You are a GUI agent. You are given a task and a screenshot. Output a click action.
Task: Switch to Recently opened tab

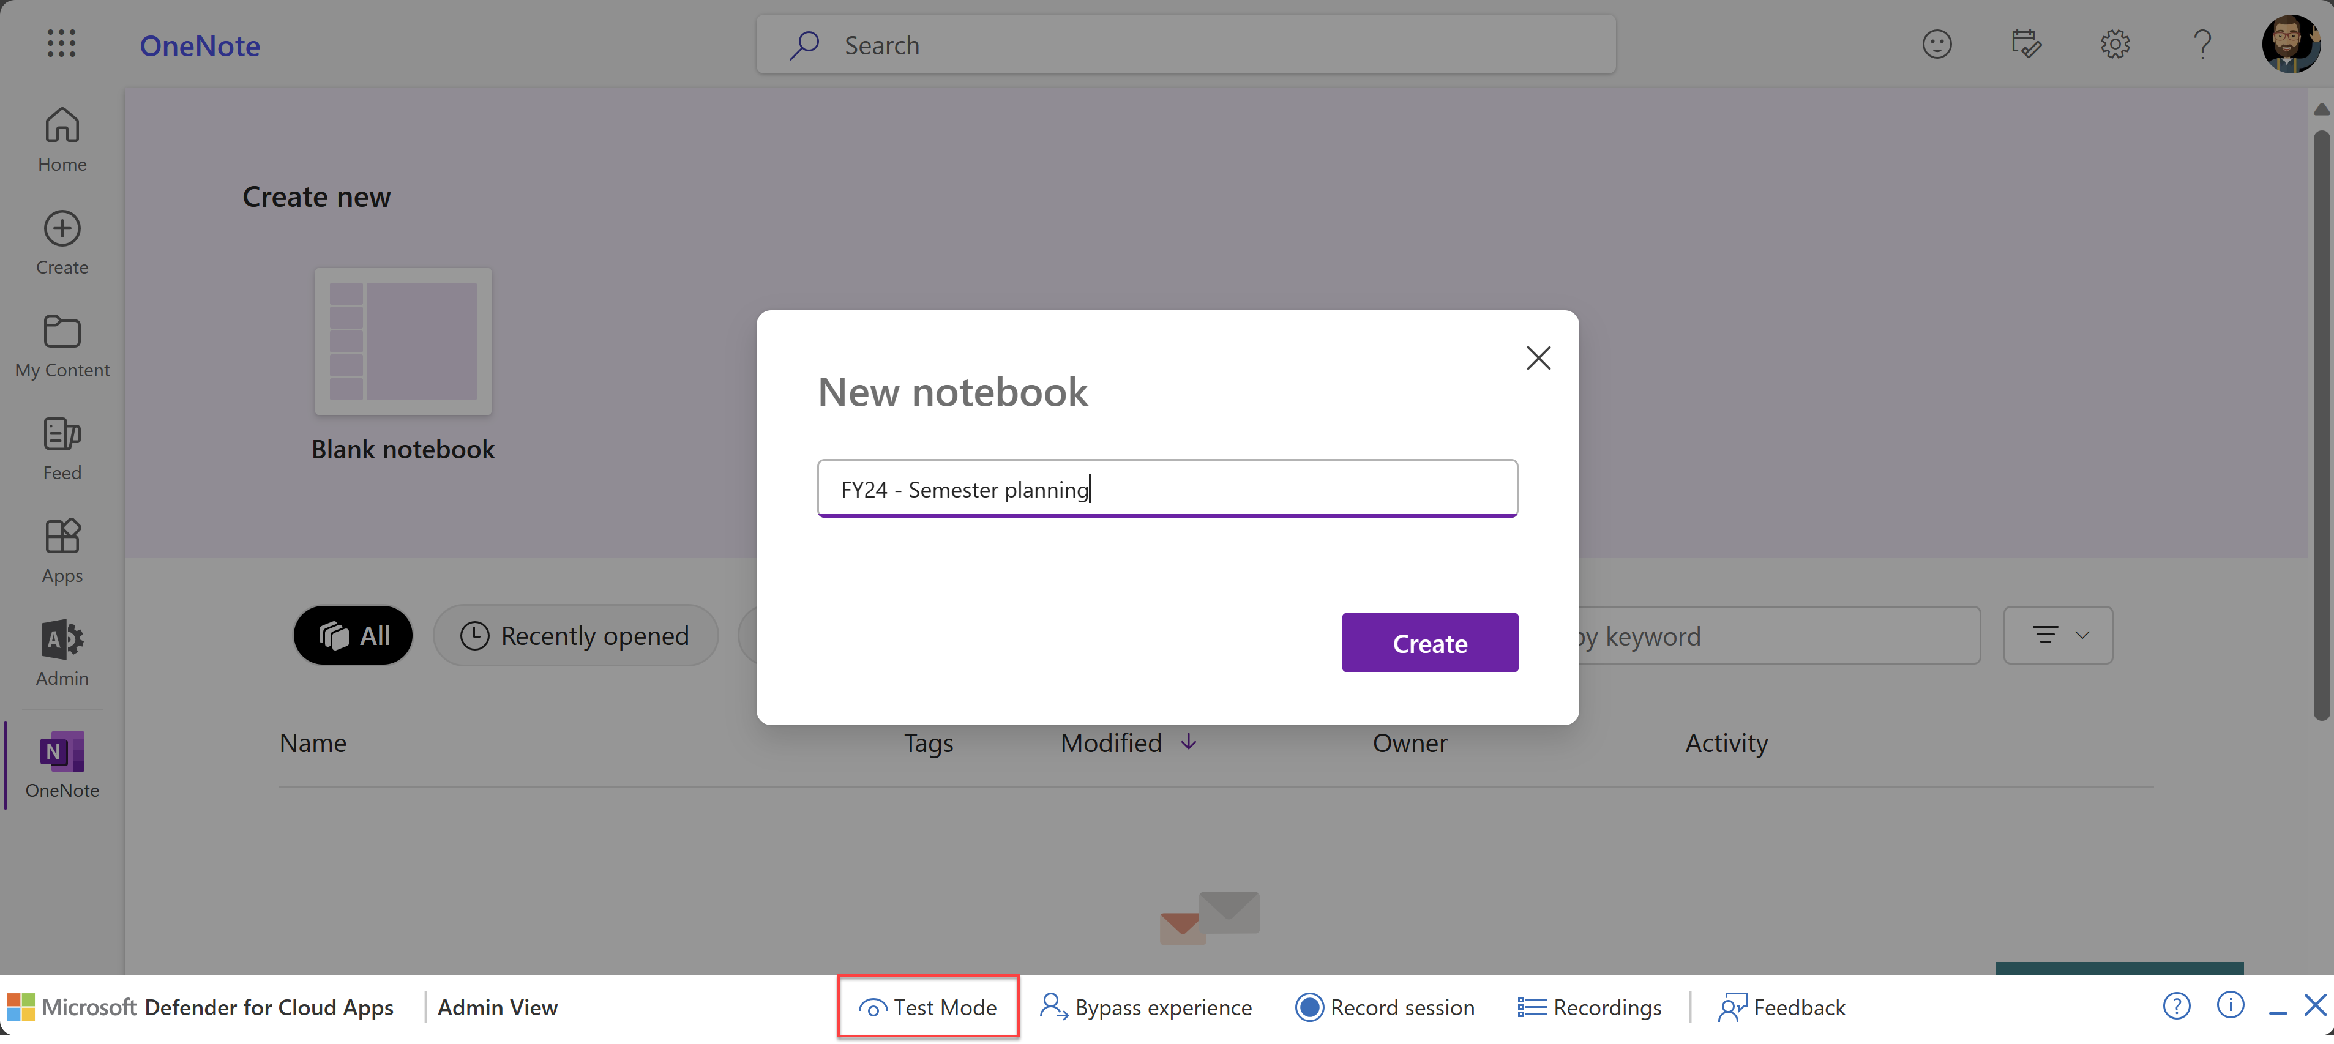pos(576,635)
